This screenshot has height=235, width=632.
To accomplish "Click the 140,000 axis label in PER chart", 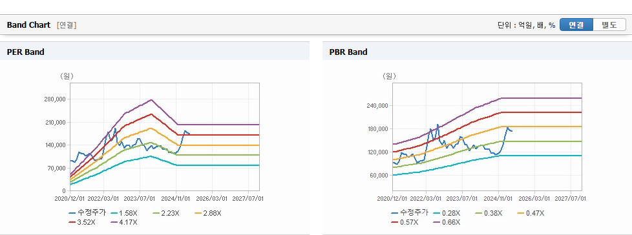I will tap(55, 145).
